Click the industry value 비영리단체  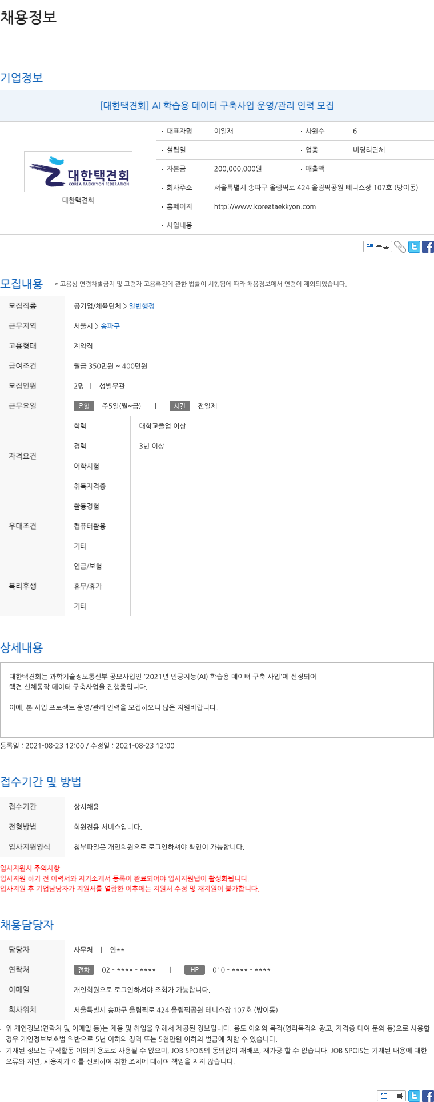(x=369, y=150)
